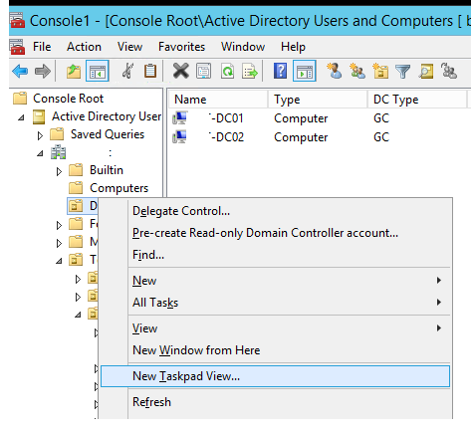Click Refresh in the context menu
Viewport: 474px width, 432px height.
(276, 402)
